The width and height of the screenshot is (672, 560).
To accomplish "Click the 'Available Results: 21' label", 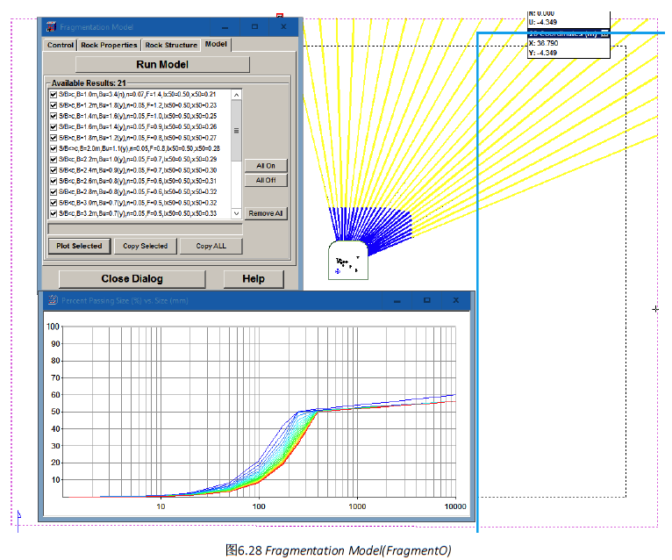I will click(89, 83).
